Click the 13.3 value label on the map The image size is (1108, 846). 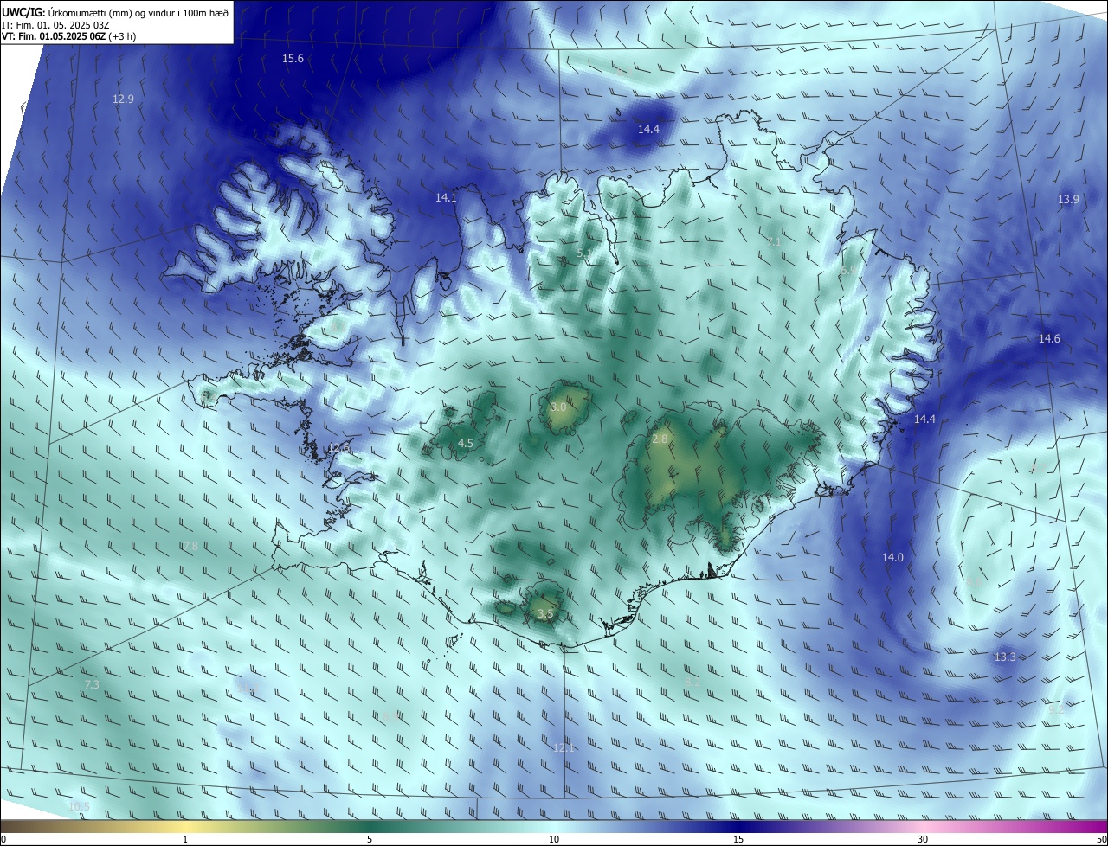[1005, 657]
